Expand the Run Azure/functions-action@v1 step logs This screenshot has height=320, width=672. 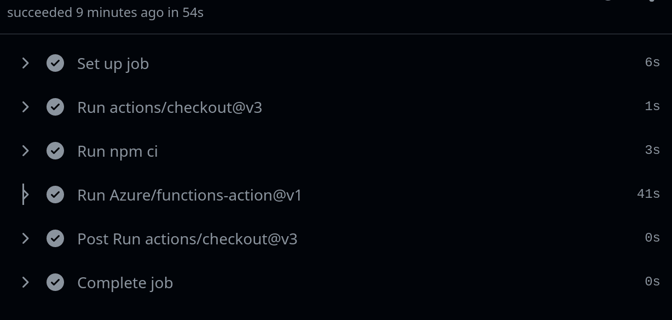pos(25,195)
